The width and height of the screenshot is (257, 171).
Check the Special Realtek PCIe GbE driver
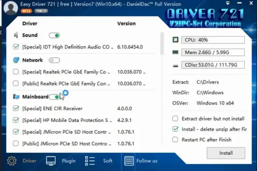16,72
